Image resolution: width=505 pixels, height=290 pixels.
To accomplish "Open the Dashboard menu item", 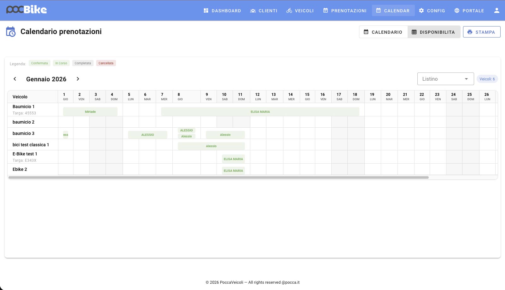I will (222, 10).
